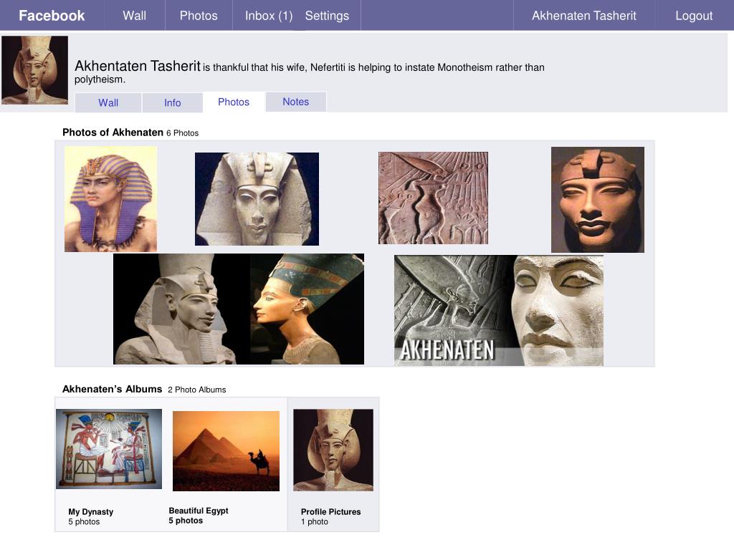Open the Beautiful Egypt pyramids album cover

[x=226, y=451]
